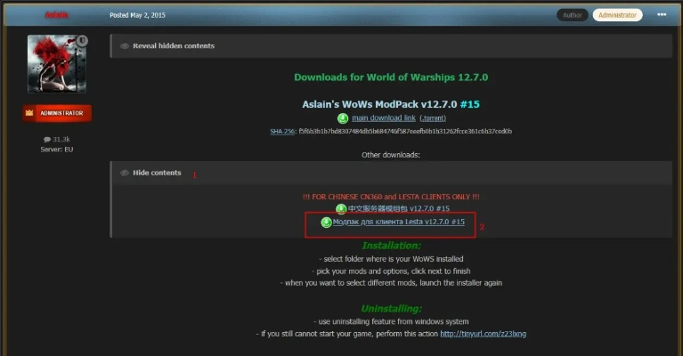This screenshot has height=356, width=683.
Task: Open the main download link
Action: point(384,118)
